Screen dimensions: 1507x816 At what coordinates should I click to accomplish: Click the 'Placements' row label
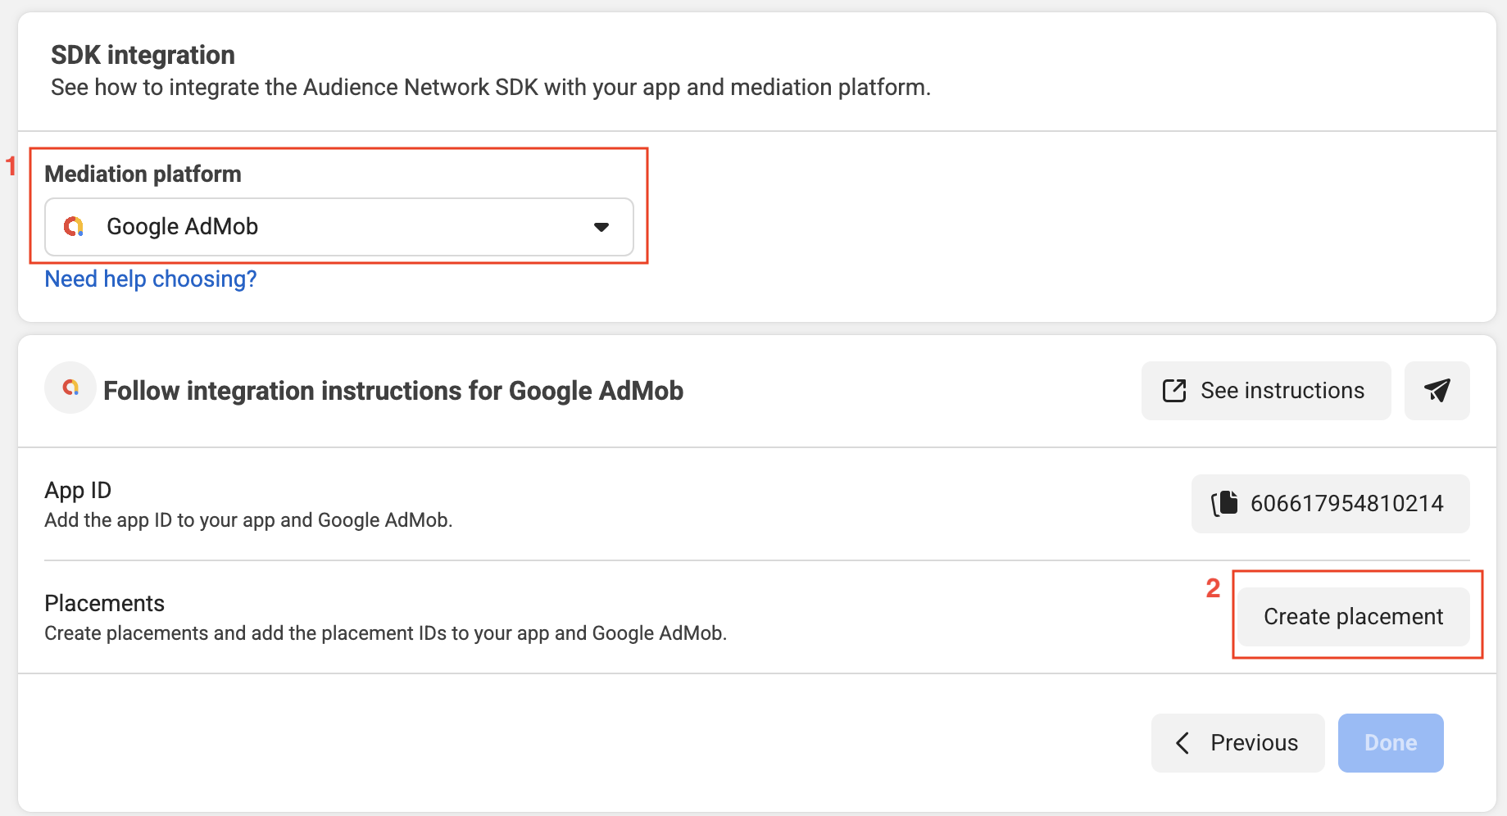104,603
